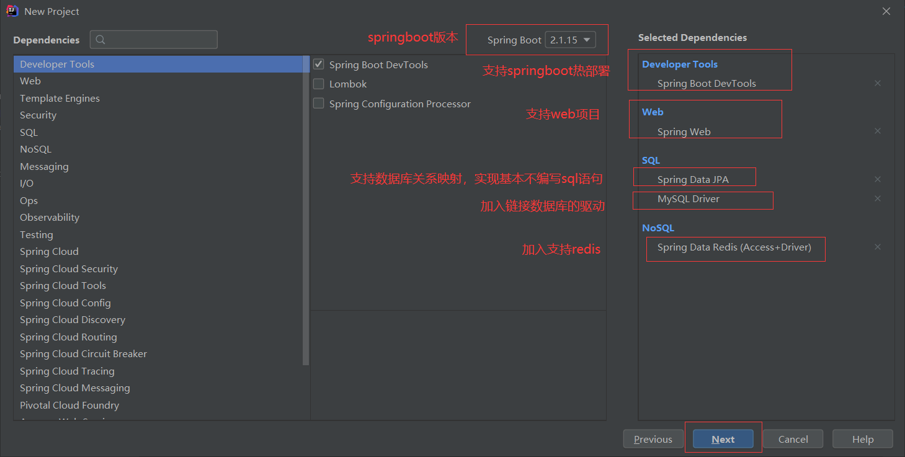Screen dimensions: 905x457
Task: Click the NoSQL heading in Selected Dependencies
Action: (658, 228)
